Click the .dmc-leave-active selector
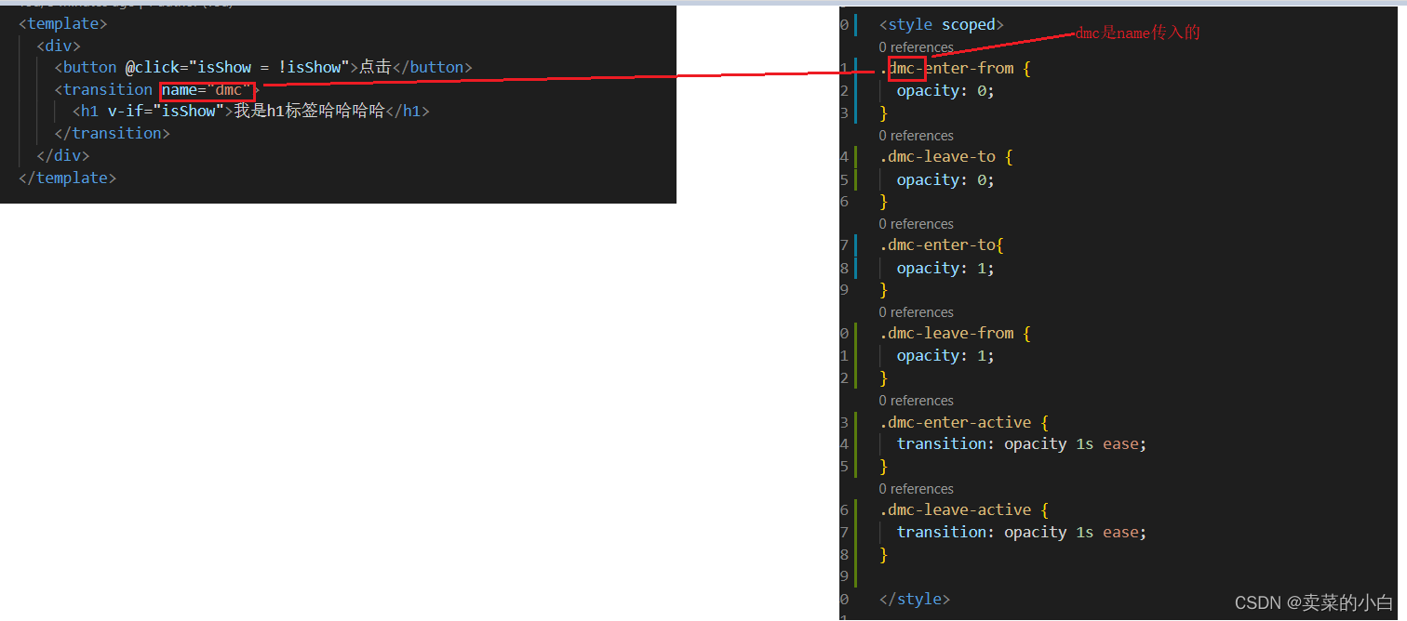This screenshot has height=621, width=1407. click(x=956, y=509)
